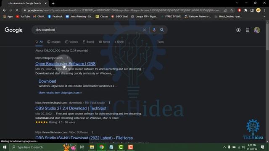Image resolution: width=269 pixels, height=151 pixels.
Task: Bookmark this page with star icon
Action: pos(232,10)
